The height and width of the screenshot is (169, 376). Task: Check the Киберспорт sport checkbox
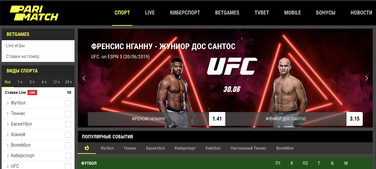pyautogui.click(x=68, y=156)
